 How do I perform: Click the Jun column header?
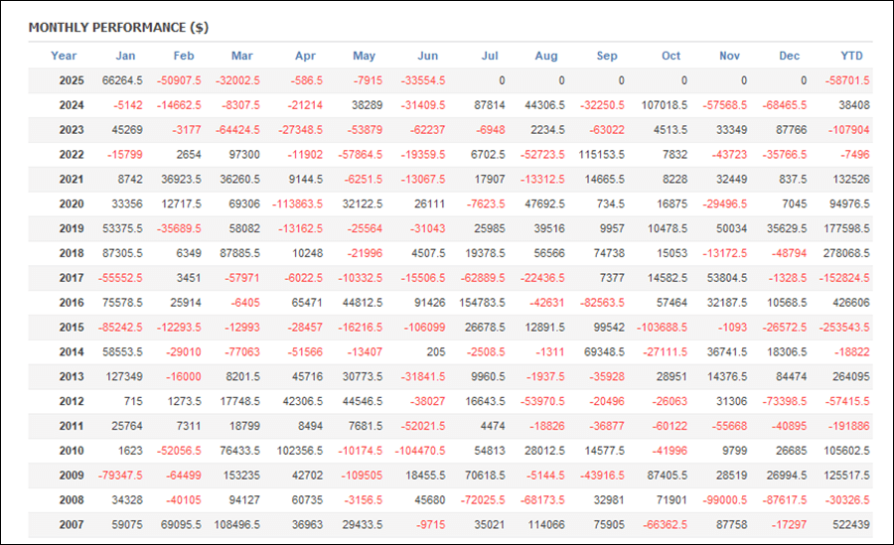(427, 56)
